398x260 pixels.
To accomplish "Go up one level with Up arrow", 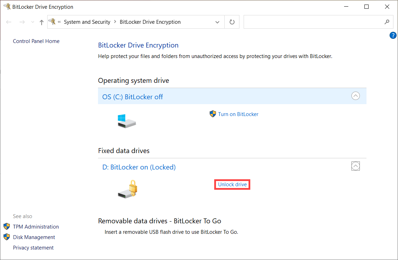I will point(42,22).
